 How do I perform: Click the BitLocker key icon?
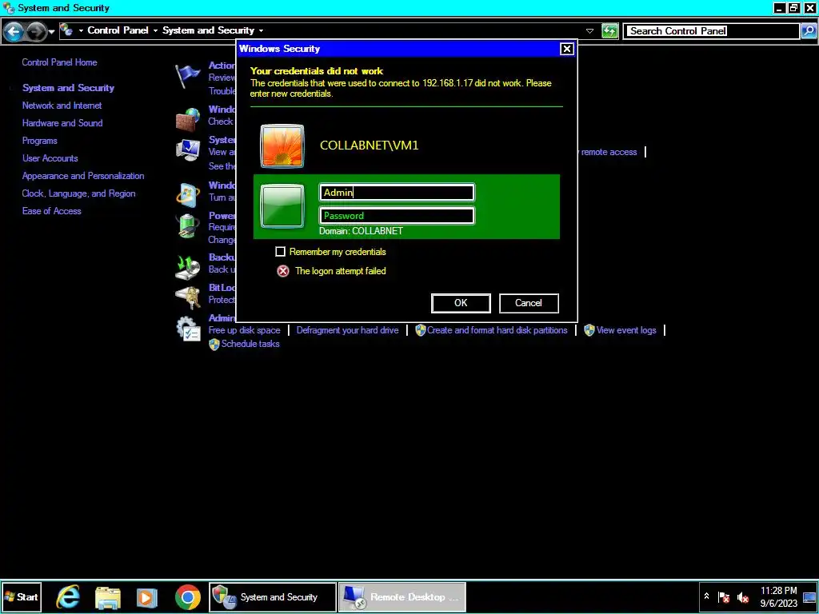coord(187,297)
